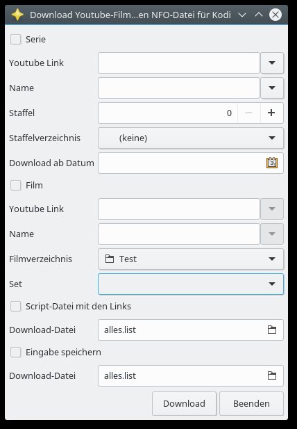Click the downward chevron in title bar
The width and height of the screenshot is (297, 429).
pyautogui.click(x=242, y=15)
